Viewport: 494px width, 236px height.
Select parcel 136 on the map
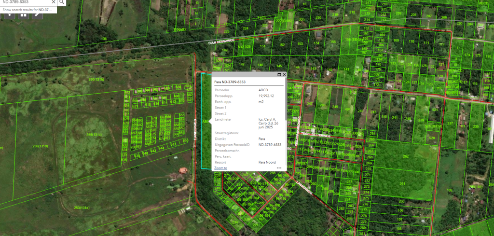(103, 39)
